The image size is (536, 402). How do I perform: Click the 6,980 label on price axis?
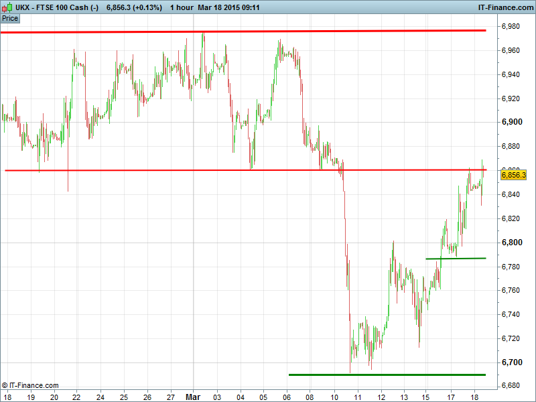[513, 26]
